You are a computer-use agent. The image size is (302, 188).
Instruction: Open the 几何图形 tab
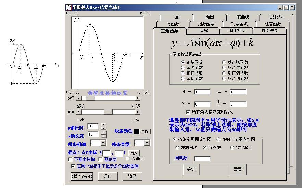236,31
